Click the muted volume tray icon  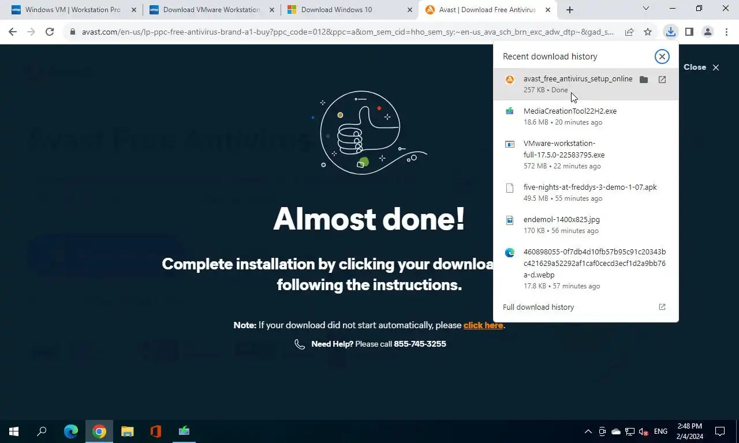click(x=644, y=431)
